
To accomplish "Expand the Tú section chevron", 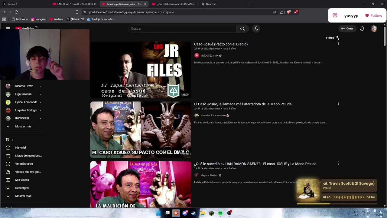I will (12, 140).
